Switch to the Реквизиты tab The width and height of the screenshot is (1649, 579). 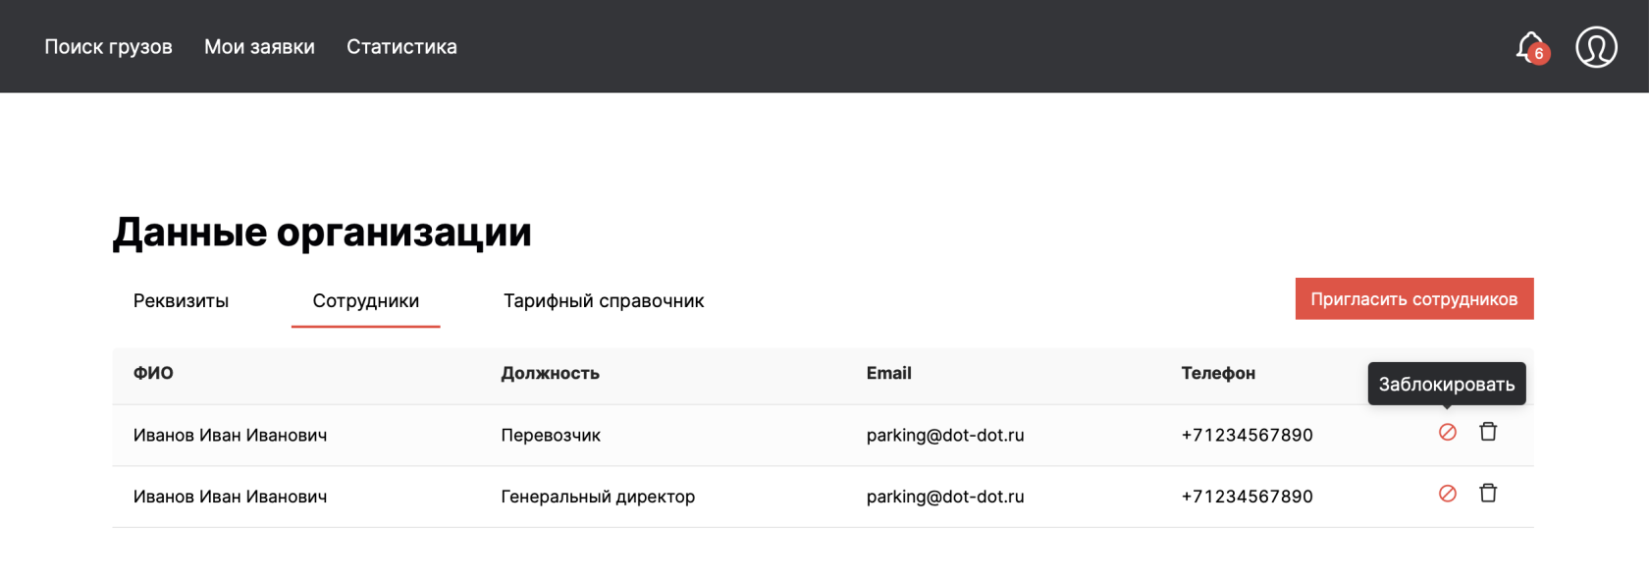coord(181,301)
